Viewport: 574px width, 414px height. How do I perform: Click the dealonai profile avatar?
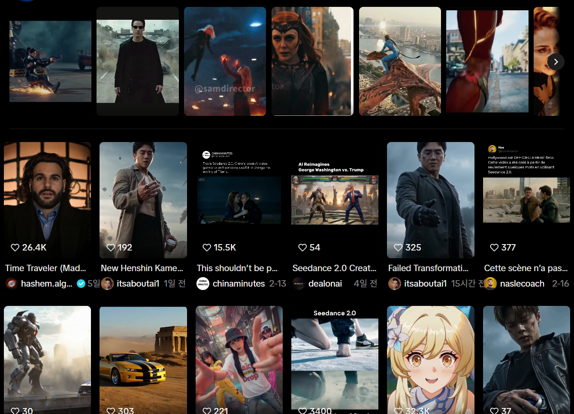click(x=299, y=284)
